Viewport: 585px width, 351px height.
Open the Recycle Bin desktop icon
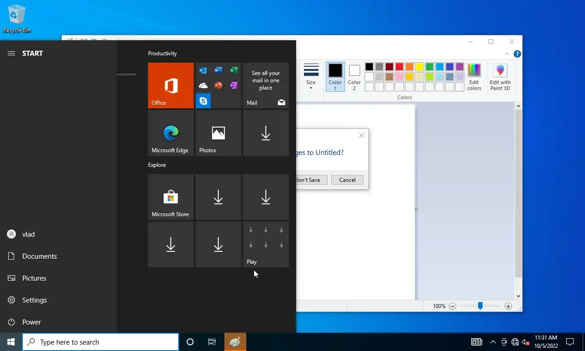tap(17, 19)
